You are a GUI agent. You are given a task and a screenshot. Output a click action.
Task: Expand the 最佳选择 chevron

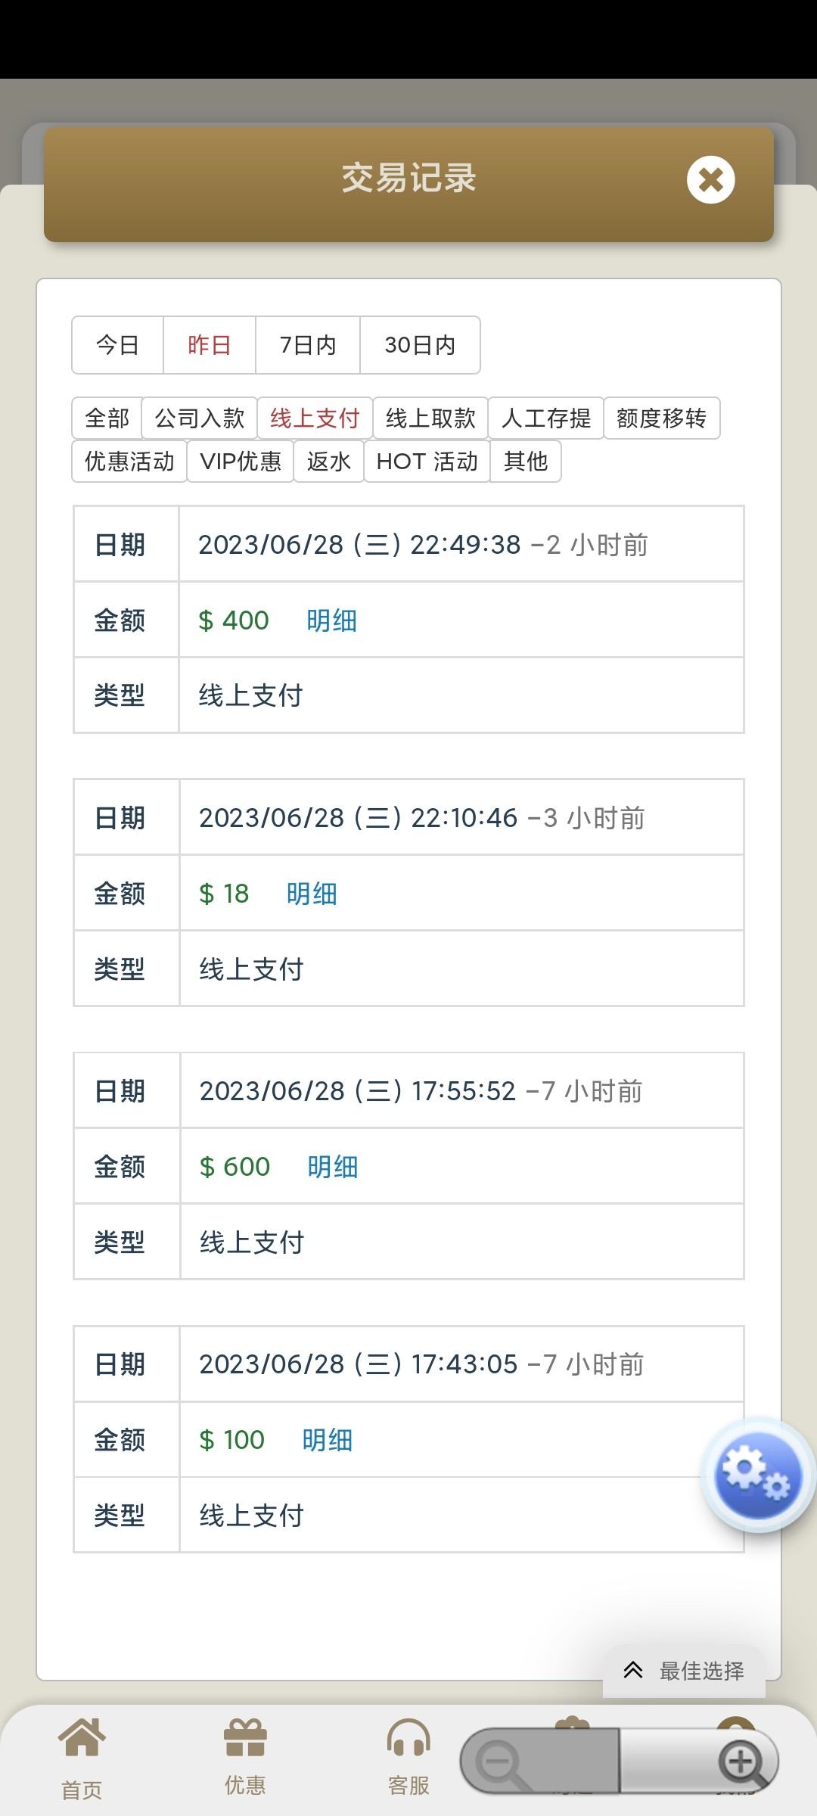pyautogui.click(x=633, y=1670)
